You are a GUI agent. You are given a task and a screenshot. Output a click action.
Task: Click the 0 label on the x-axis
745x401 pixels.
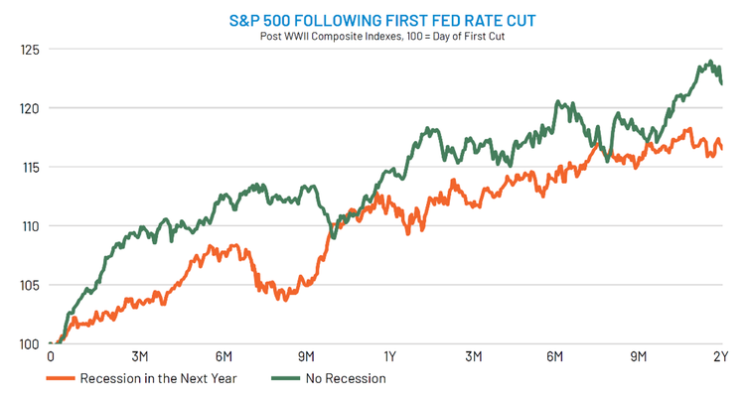click(50, 356)
